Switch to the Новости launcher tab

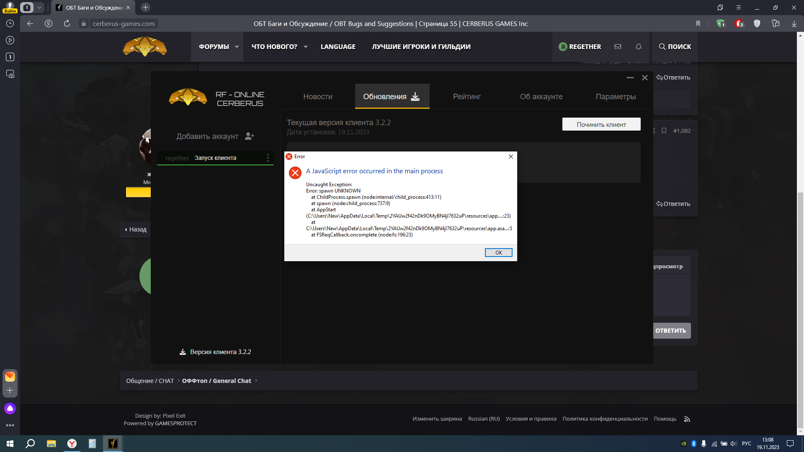(318, 97)
